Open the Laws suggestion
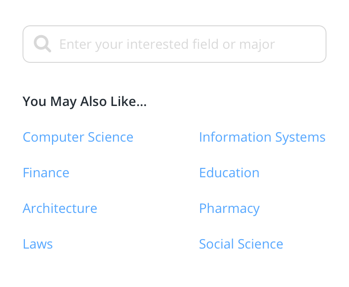This screenshot has width=349, height=287. 38,244
